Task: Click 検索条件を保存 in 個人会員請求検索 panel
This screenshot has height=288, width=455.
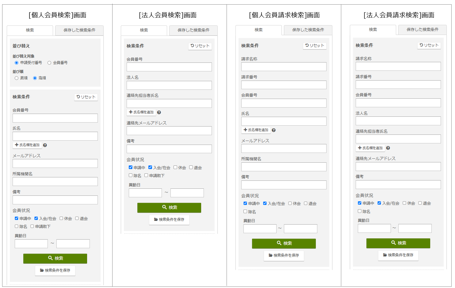Action: pyautogui.click(x=284, y=256)
